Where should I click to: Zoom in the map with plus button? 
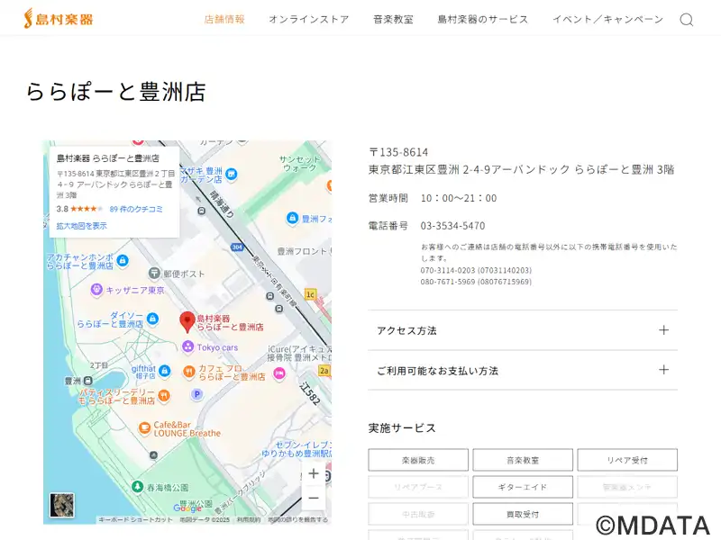click(314, 473)
